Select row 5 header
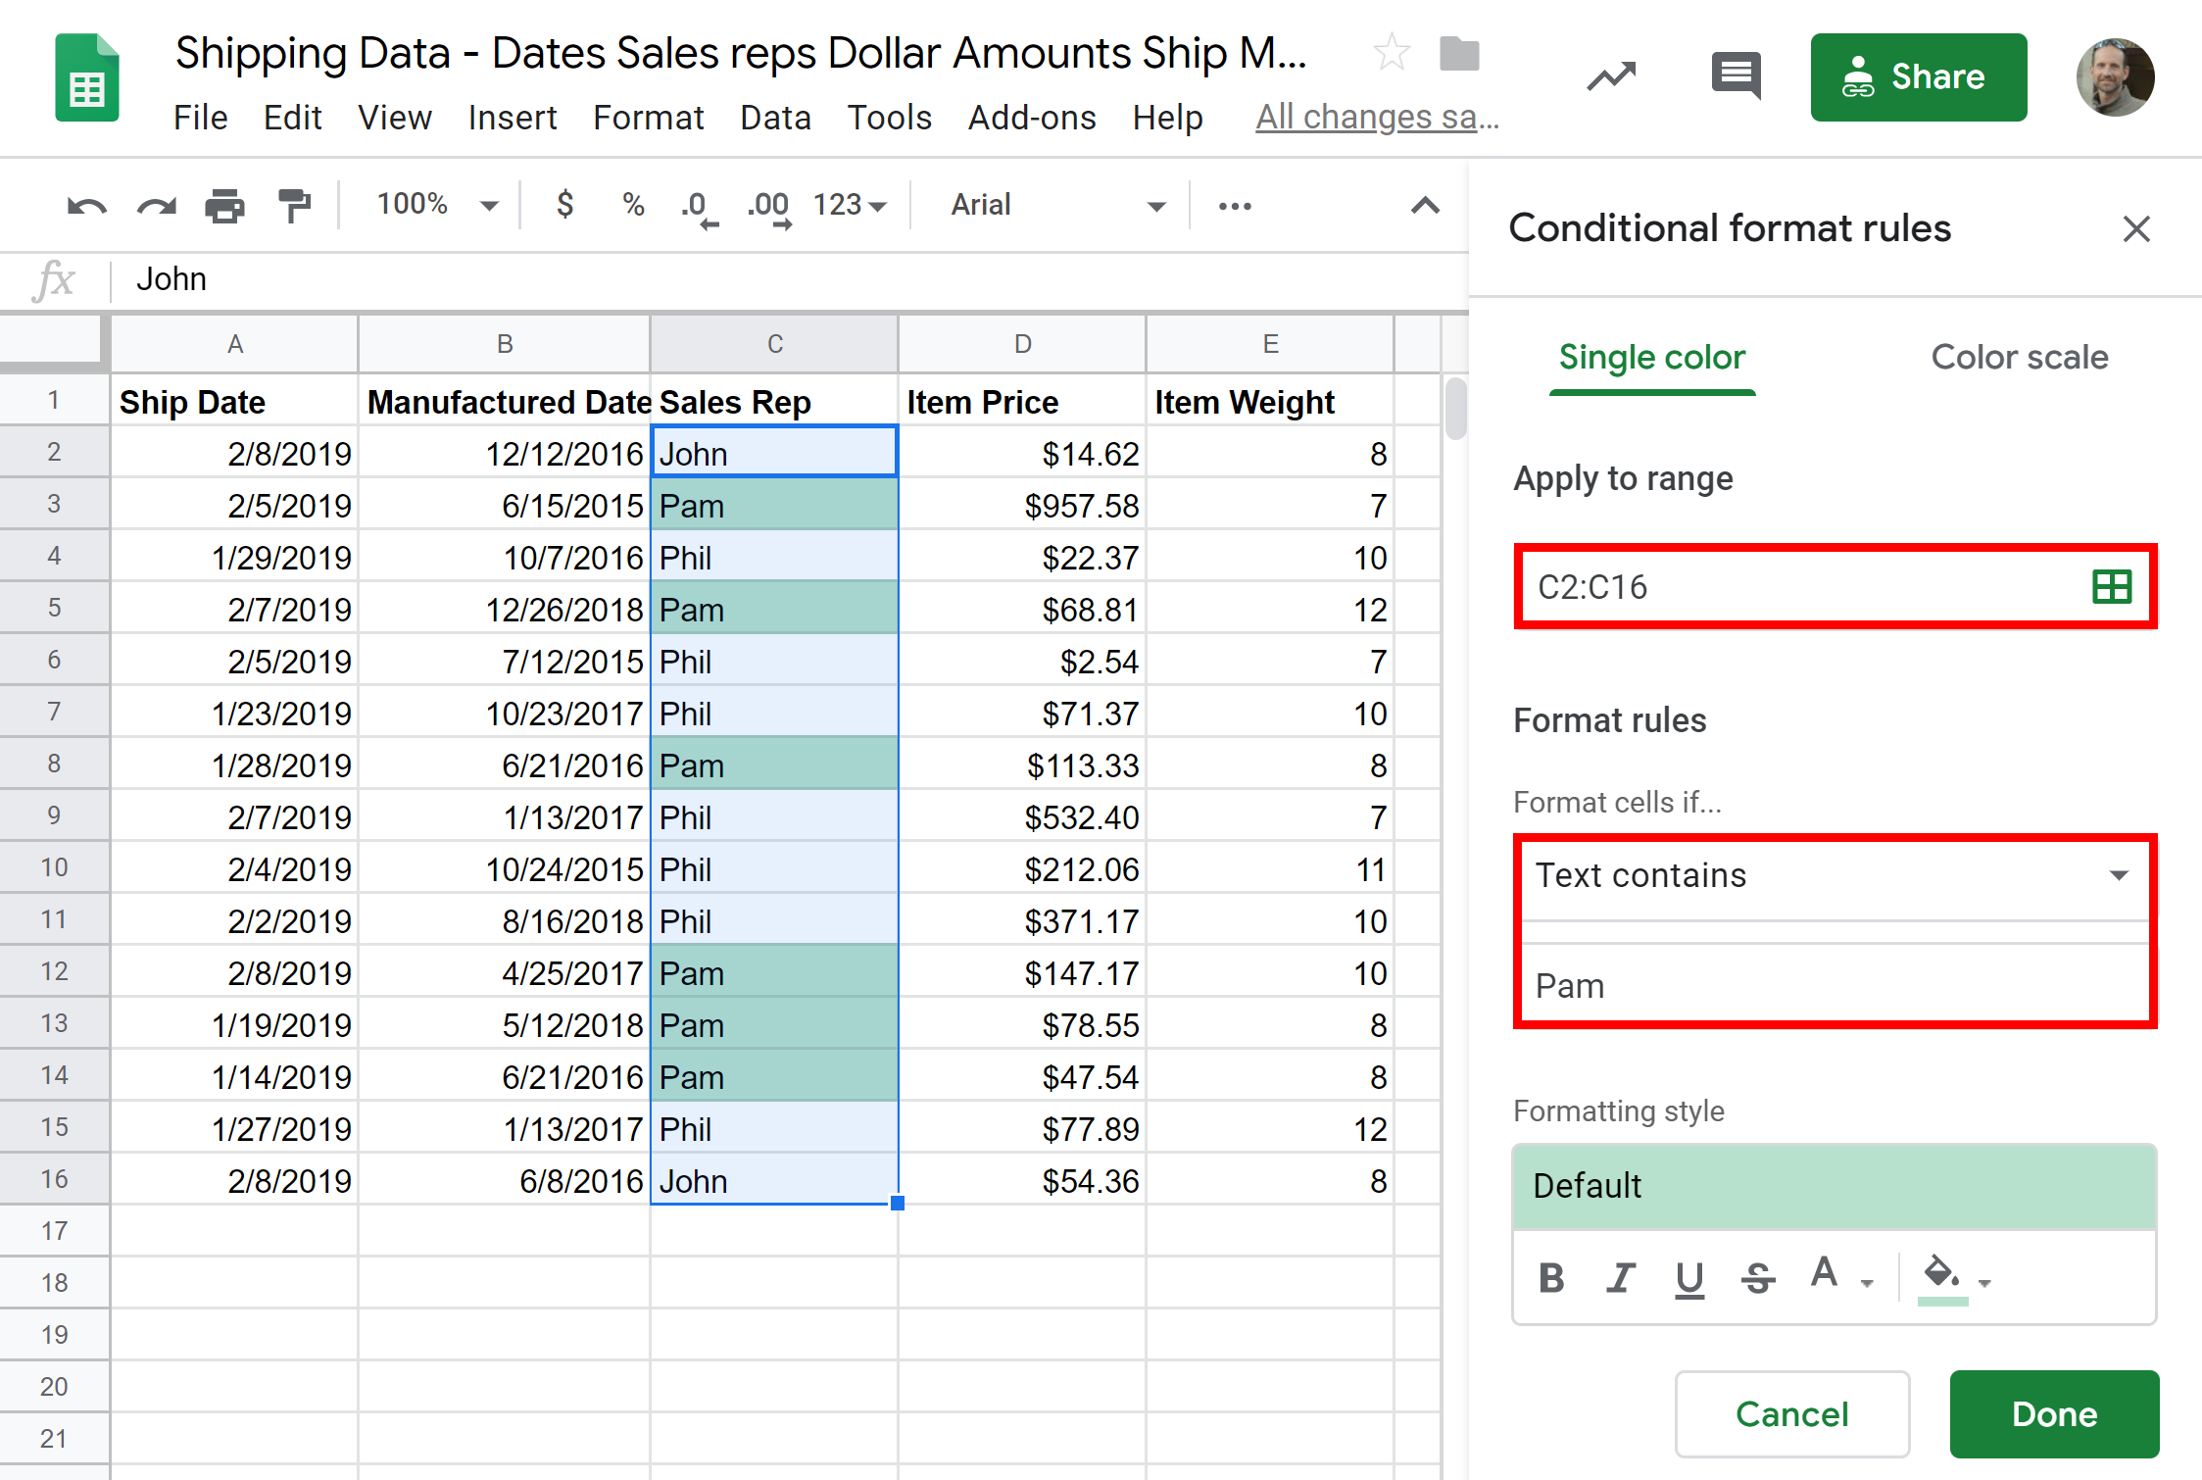 click(x=55, y=608)
